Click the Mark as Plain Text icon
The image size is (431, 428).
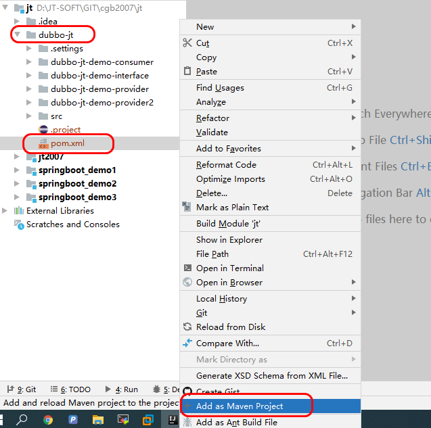(x=187, y=207)
